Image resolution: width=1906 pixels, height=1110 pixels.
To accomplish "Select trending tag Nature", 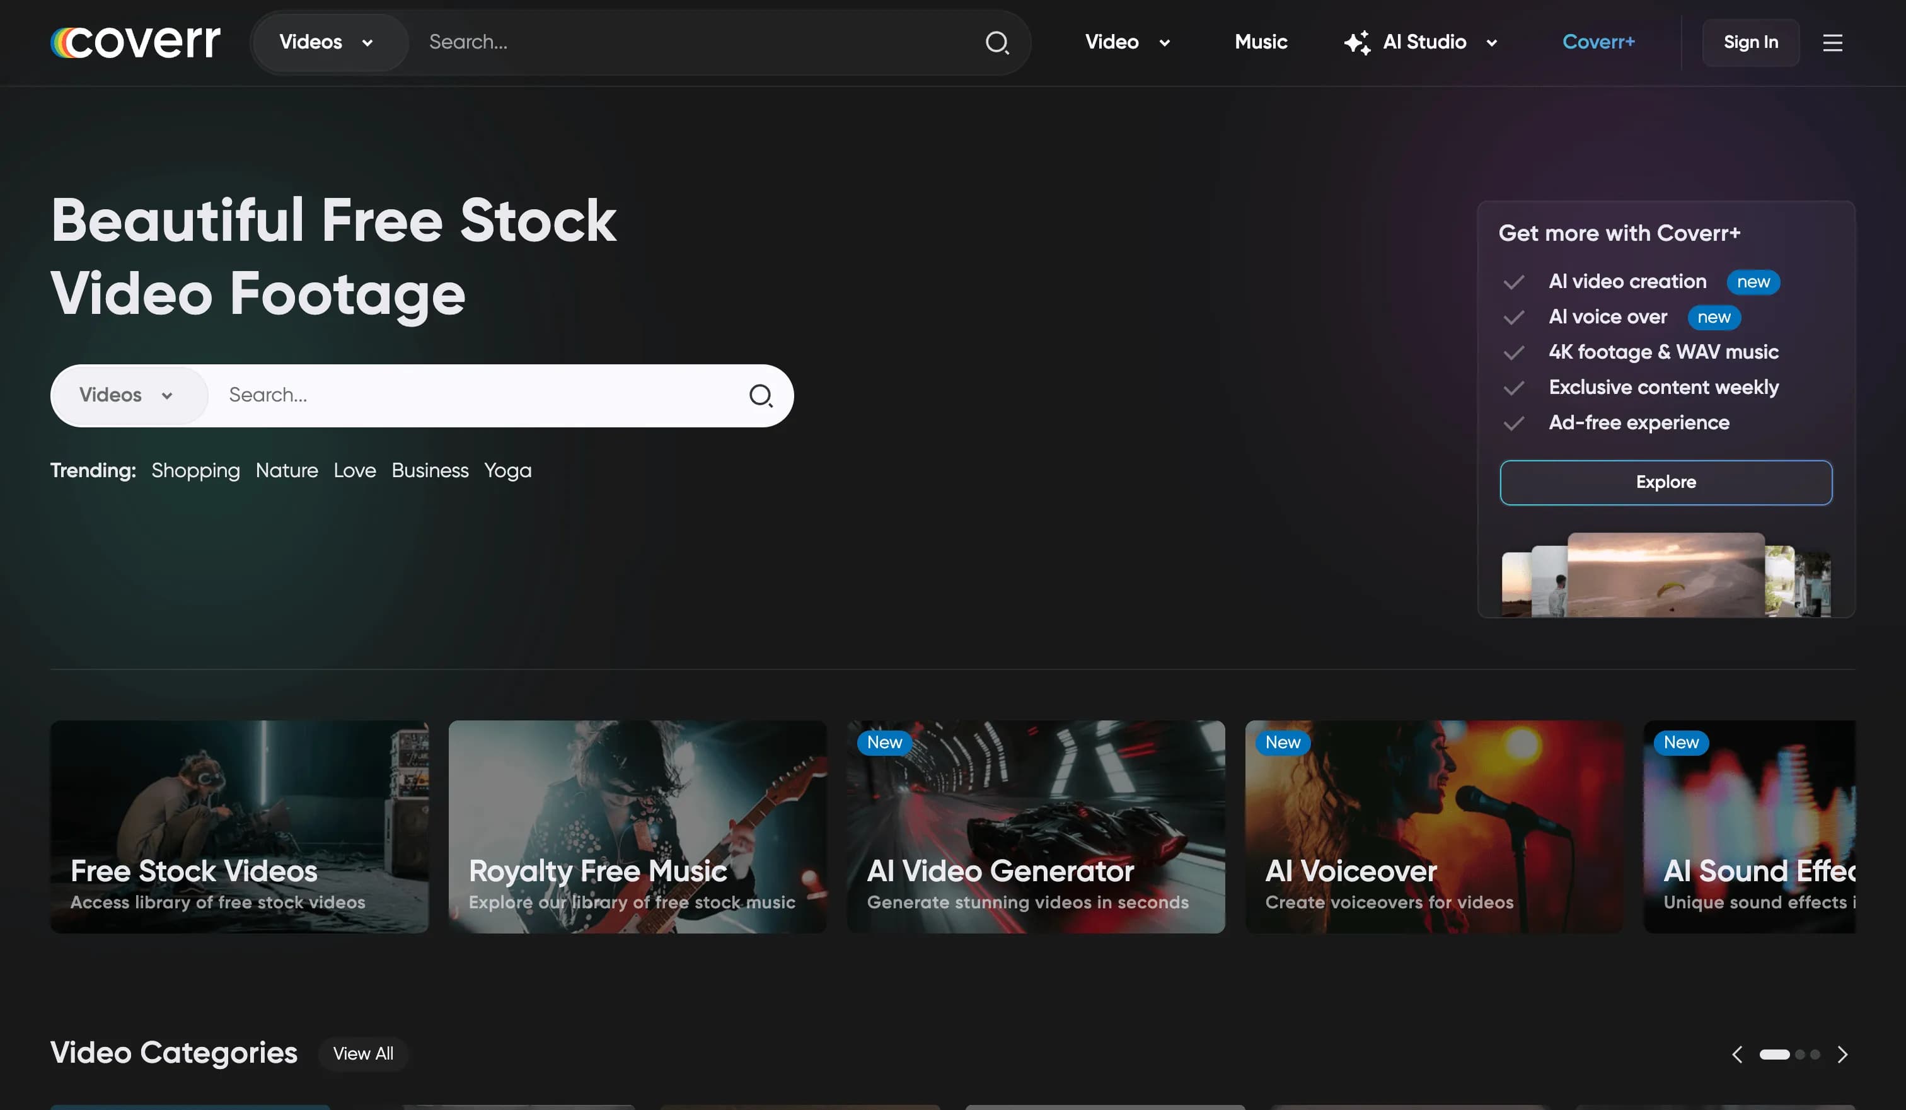I will click(287, 471).
